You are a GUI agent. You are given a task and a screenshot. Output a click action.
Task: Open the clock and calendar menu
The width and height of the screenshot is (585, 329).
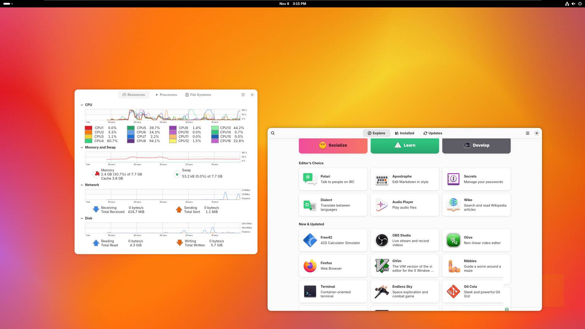292,4
